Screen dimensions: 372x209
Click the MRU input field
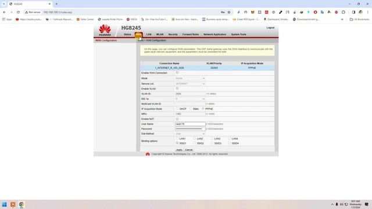click(190, 114)
